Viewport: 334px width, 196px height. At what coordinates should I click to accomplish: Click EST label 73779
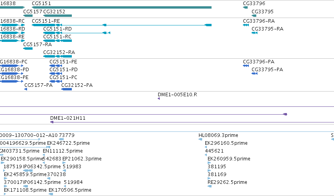click(66, 135)
